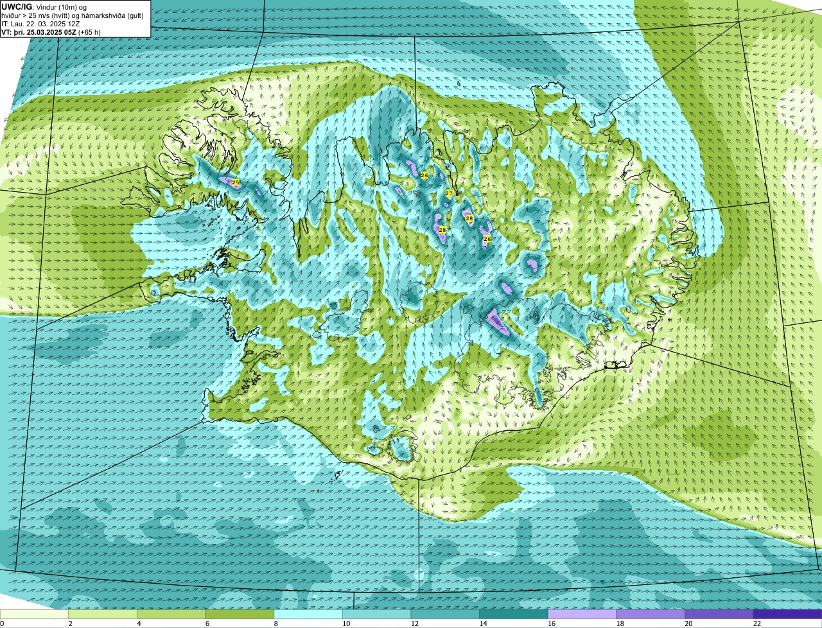Image resolution: width=822 pixels, height=628 pixels.
Task: Click the pale cyan 8–10 m/s legend swatch
Action: tap(308, 615)
